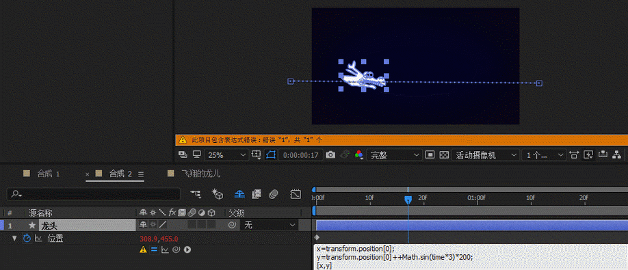This screenshot has width=628, height=270.
Task: Toggle the region of interest icon
Action: coord(430,154)
